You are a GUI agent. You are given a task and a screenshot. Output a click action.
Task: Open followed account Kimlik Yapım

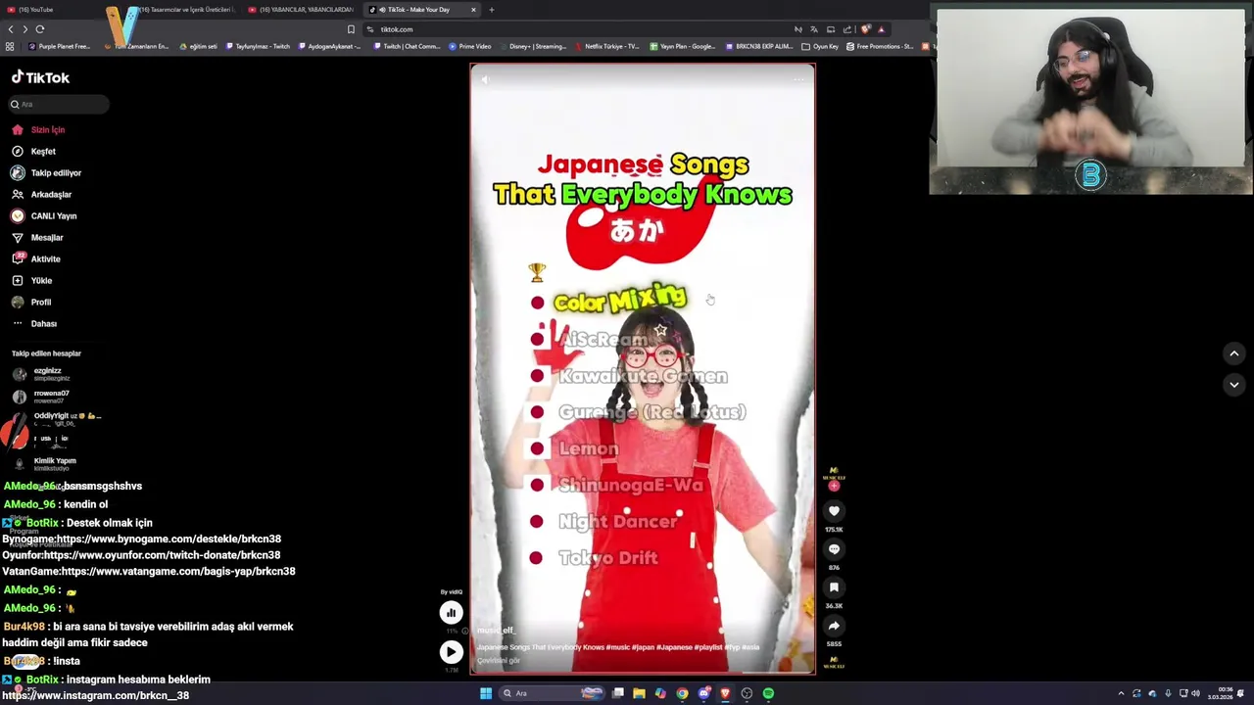point(44,464)
